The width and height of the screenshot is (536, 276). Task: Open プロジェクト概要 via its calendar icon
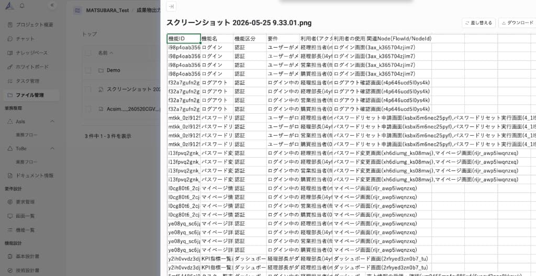10,25
